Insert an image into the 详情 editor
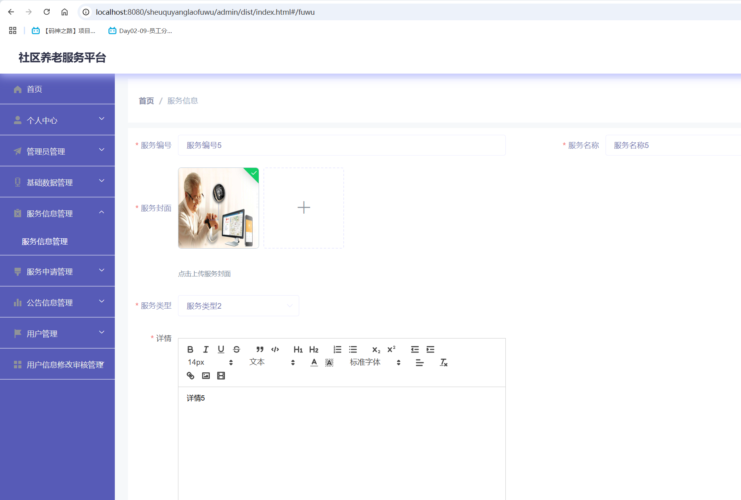741x500 pixels. pos(205,375)
